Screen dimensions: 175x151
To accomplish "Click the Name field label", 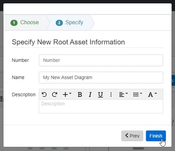I will (18, 78).
